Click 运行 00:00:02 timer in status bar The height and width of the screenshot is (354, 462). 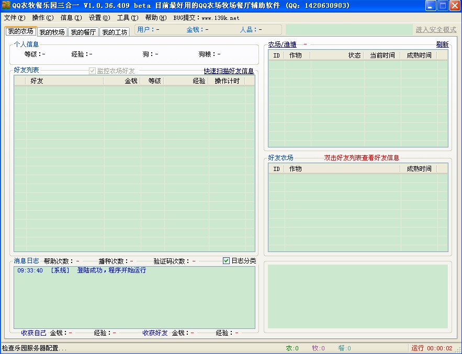pyautogui.click(x=432, y=348)
